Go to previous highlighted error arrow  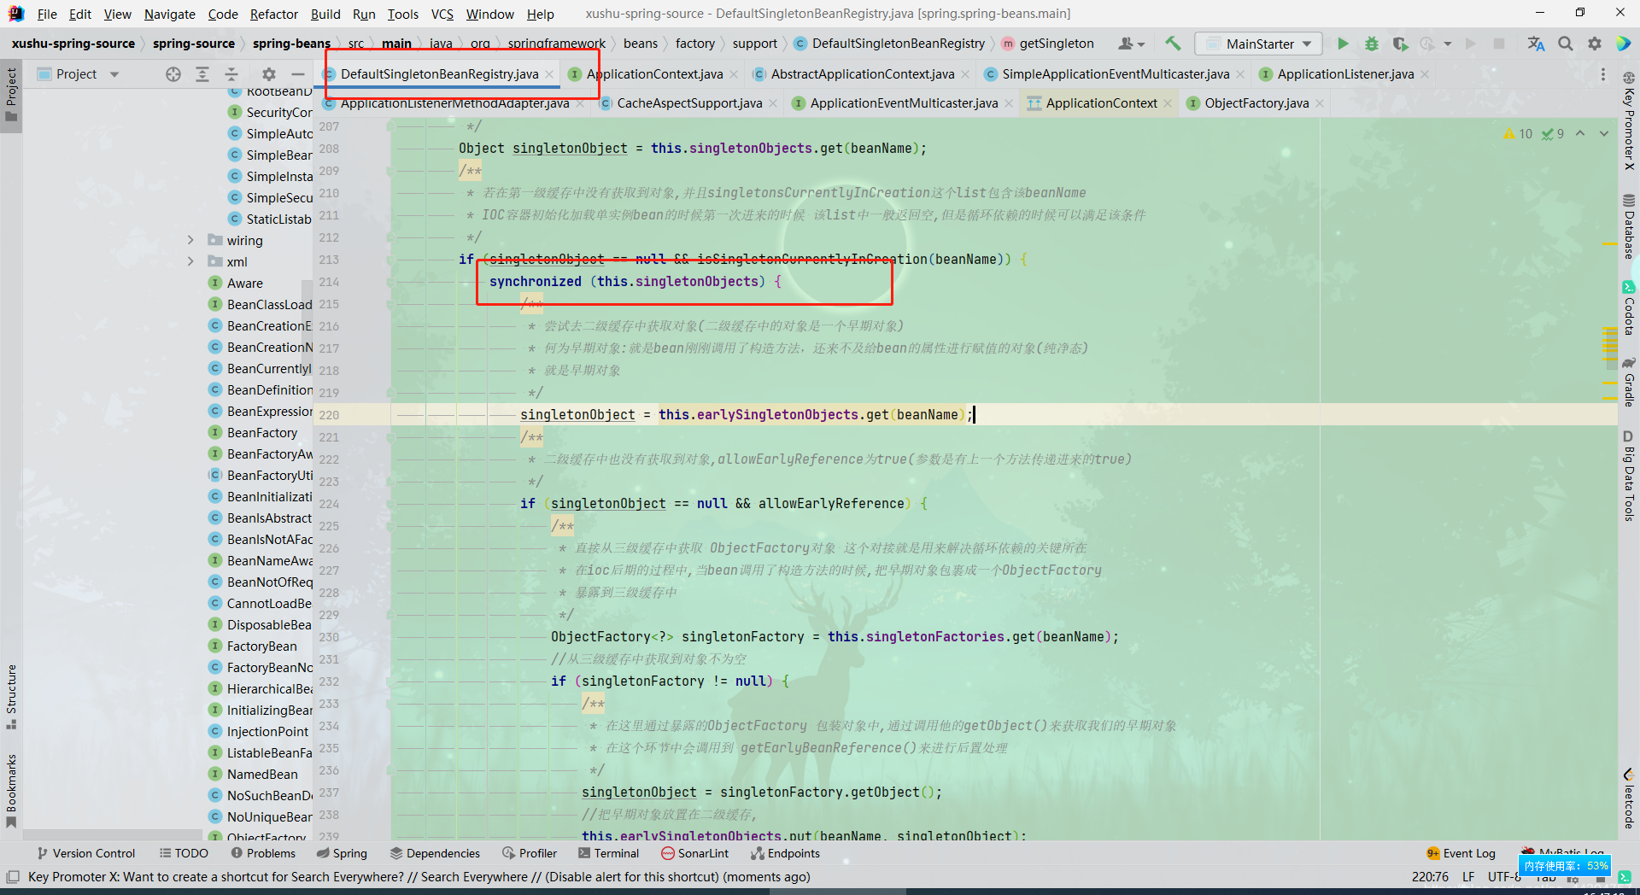click(x=1580, y=133)
